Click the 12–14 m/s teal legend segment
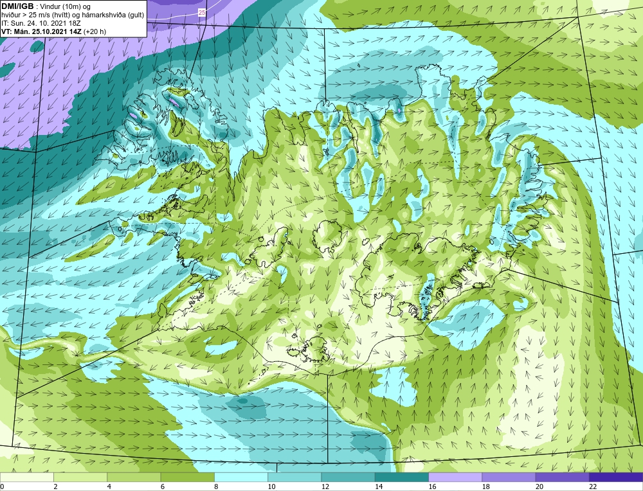 [x=348, y=478]
